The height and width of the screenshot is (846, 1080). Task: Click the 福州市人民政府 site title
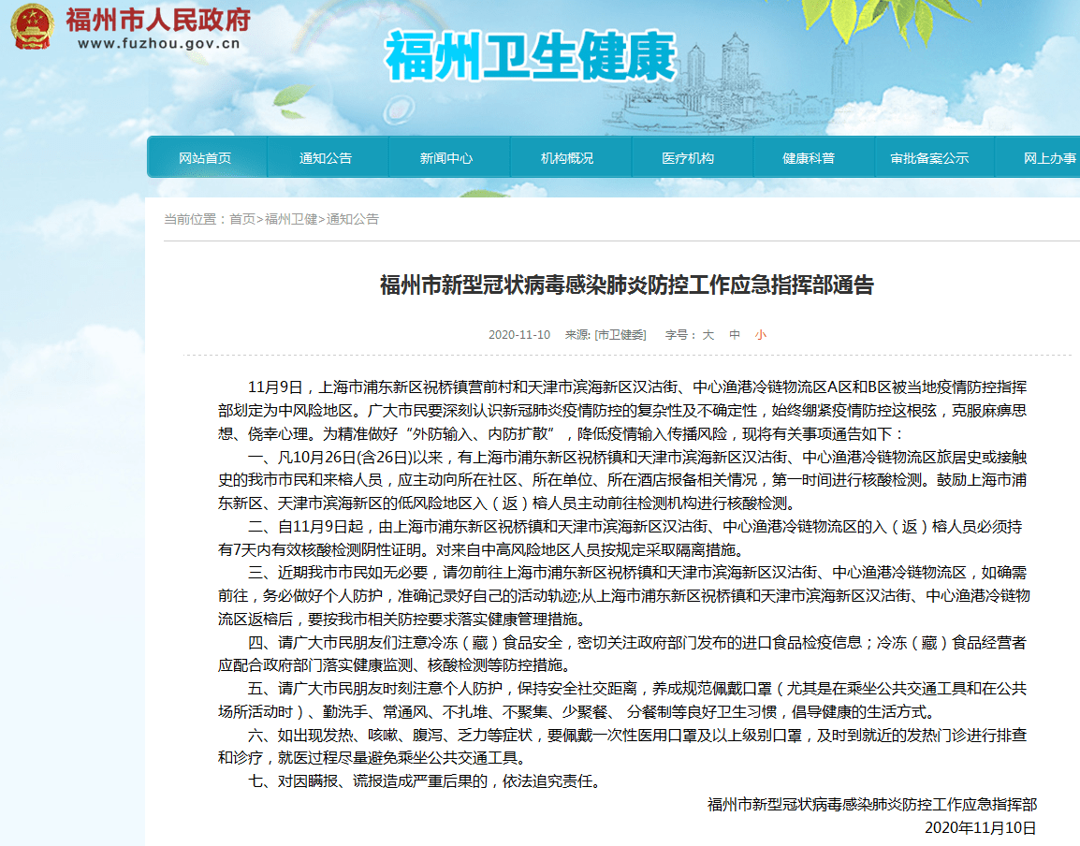(x=158, y=20)
